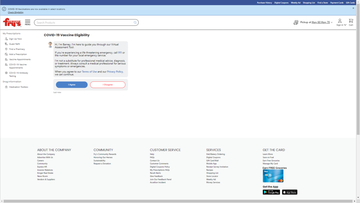Click the Search Products input field
Viewport: 360px width, 203px height.
pyautogui.click(x=84, y=22)
